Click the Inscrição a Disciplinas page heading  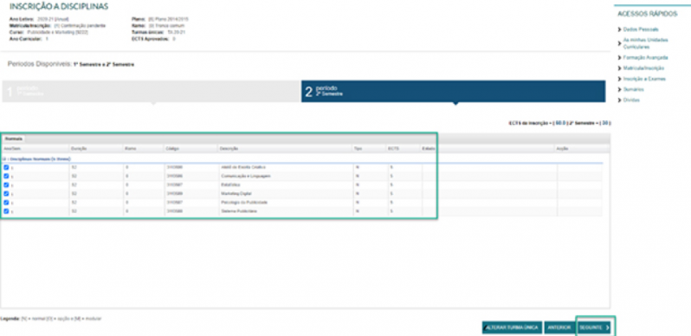[59, 7]
